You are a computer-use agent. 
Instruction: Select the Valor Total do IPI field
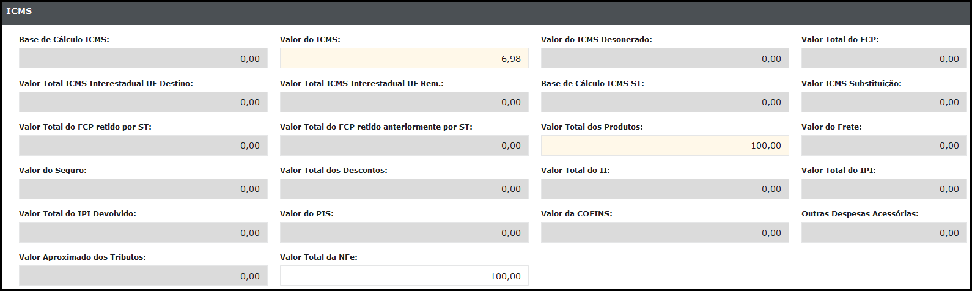point(884,189)
